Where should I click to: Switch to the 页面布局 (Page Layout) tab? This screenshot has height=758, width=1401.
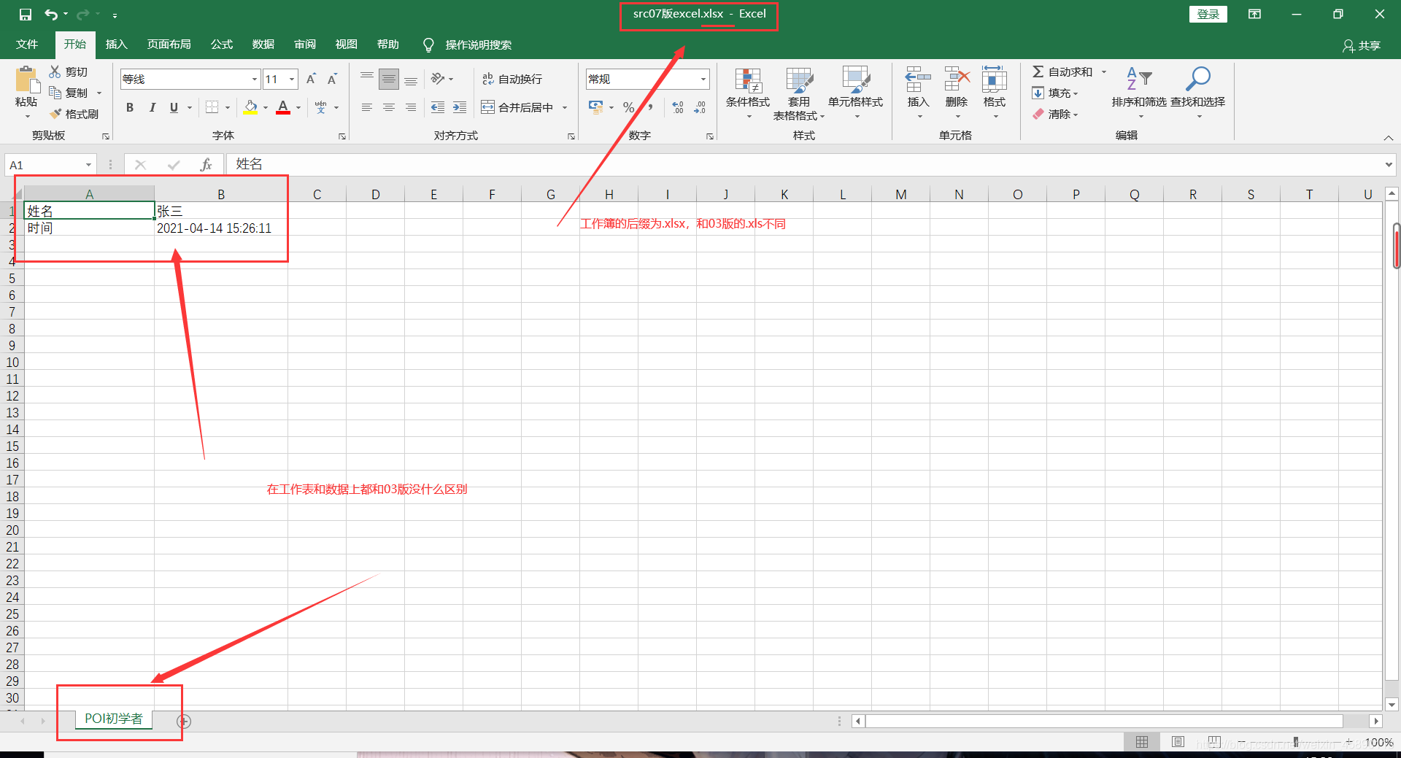pos(169,45)
